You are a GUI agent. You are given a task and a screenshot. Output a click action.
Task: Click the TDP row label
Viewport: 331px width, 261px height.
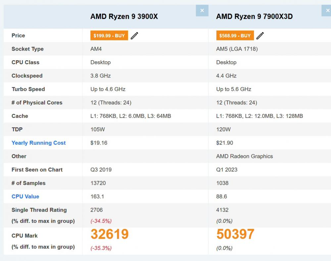17,129
